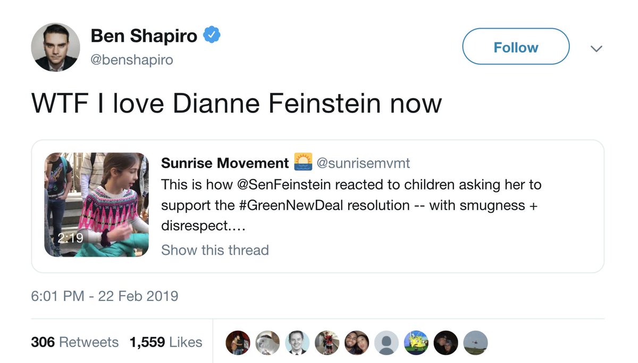Screen dimensions: 638x363
Task: Open the Show this thread link
Action: click(215, 250)
